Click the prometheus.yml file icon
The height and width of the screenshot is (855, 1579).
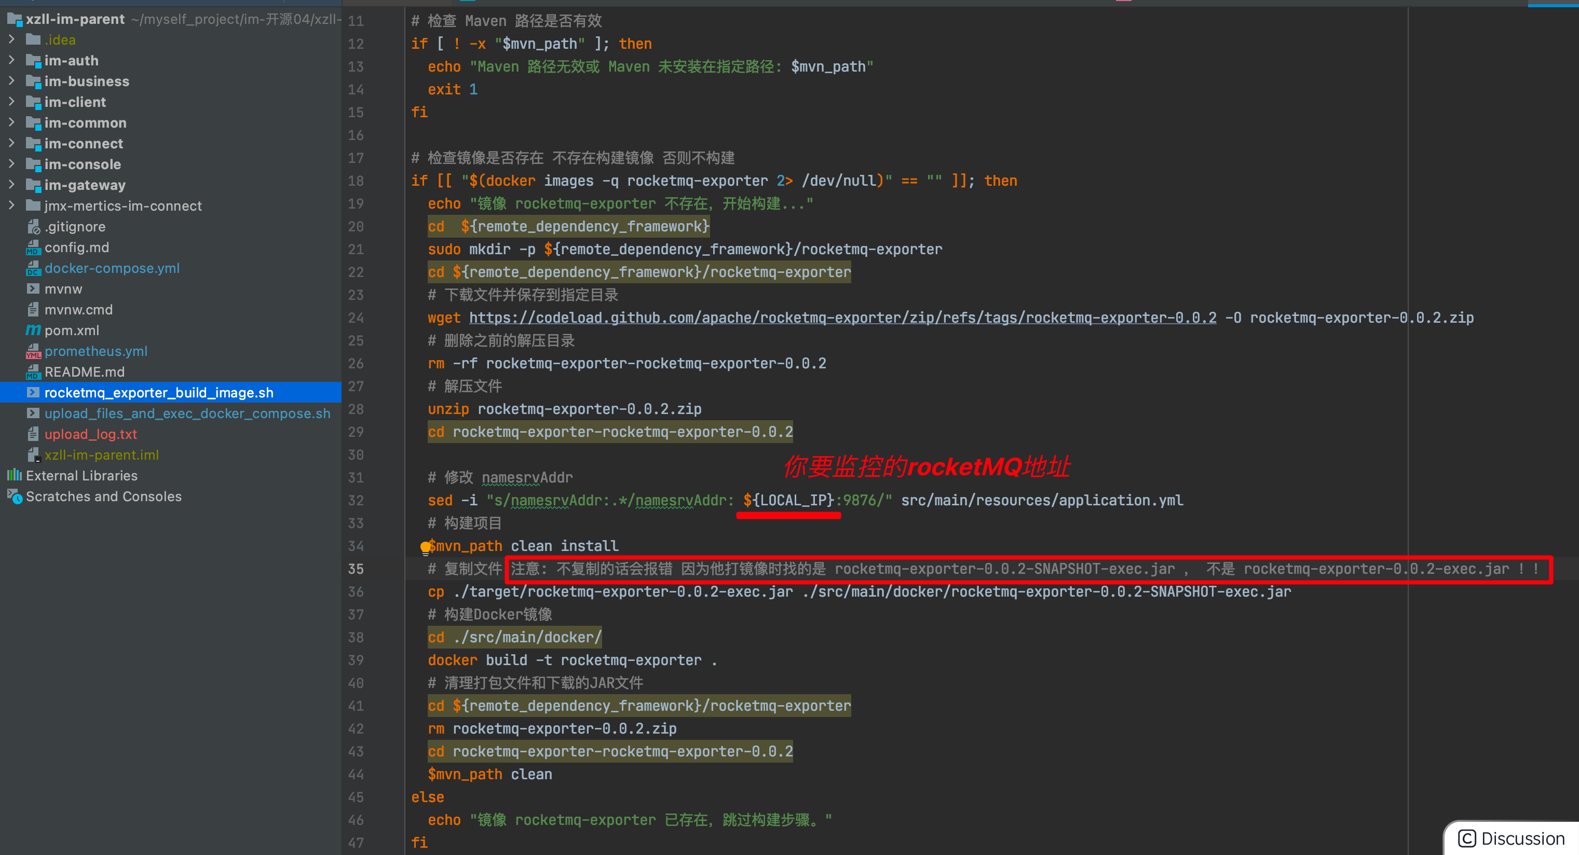[x=33, y=351]
